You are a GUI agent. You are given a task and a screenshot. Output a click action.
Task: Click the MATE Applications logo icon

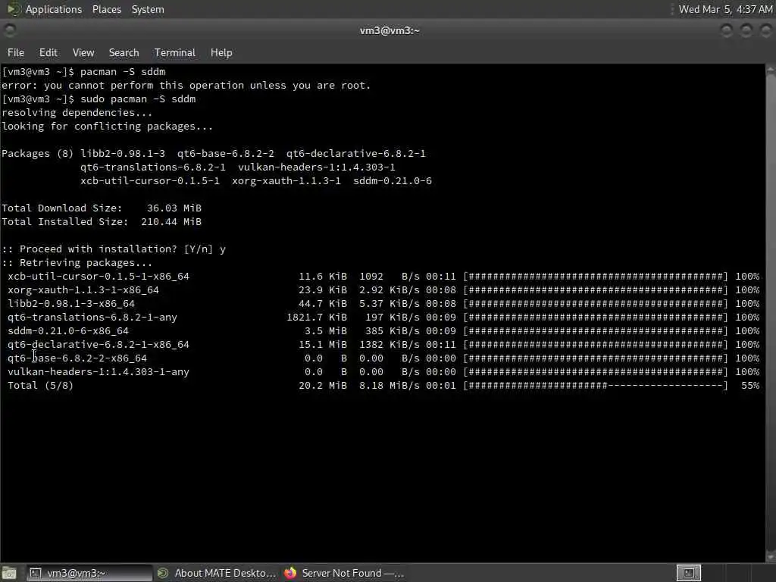click(x=13, y=9)
